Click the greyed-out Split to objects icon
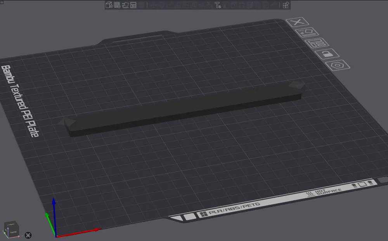 coord(142,5)
